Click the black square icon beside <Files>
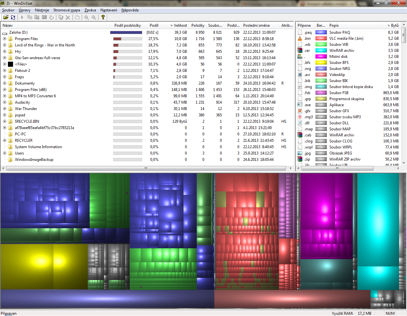This screenshot has height=316, width=407. pyautogui.click(x=10, y=64)
